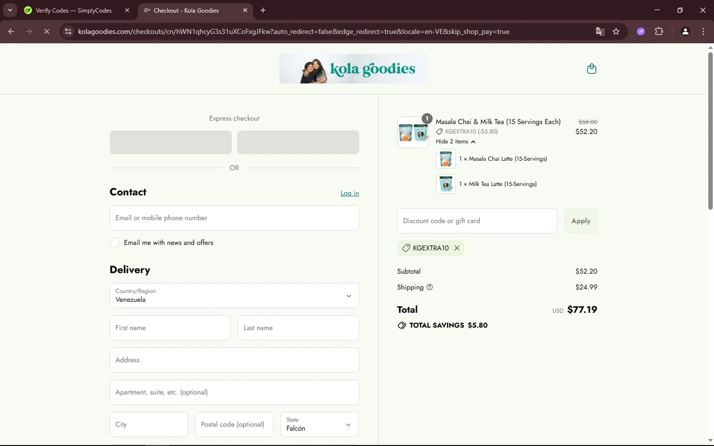Open the tab search dropdown arrow

point(10,10)
